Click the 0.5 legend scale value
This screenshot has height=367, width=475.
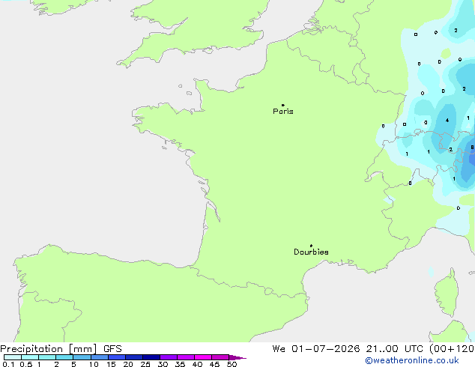[25, 364]
